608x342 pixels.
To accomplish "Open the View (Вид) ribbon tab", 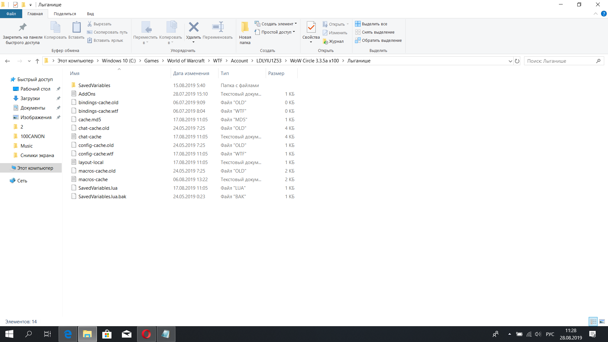I will pos(90,14).
